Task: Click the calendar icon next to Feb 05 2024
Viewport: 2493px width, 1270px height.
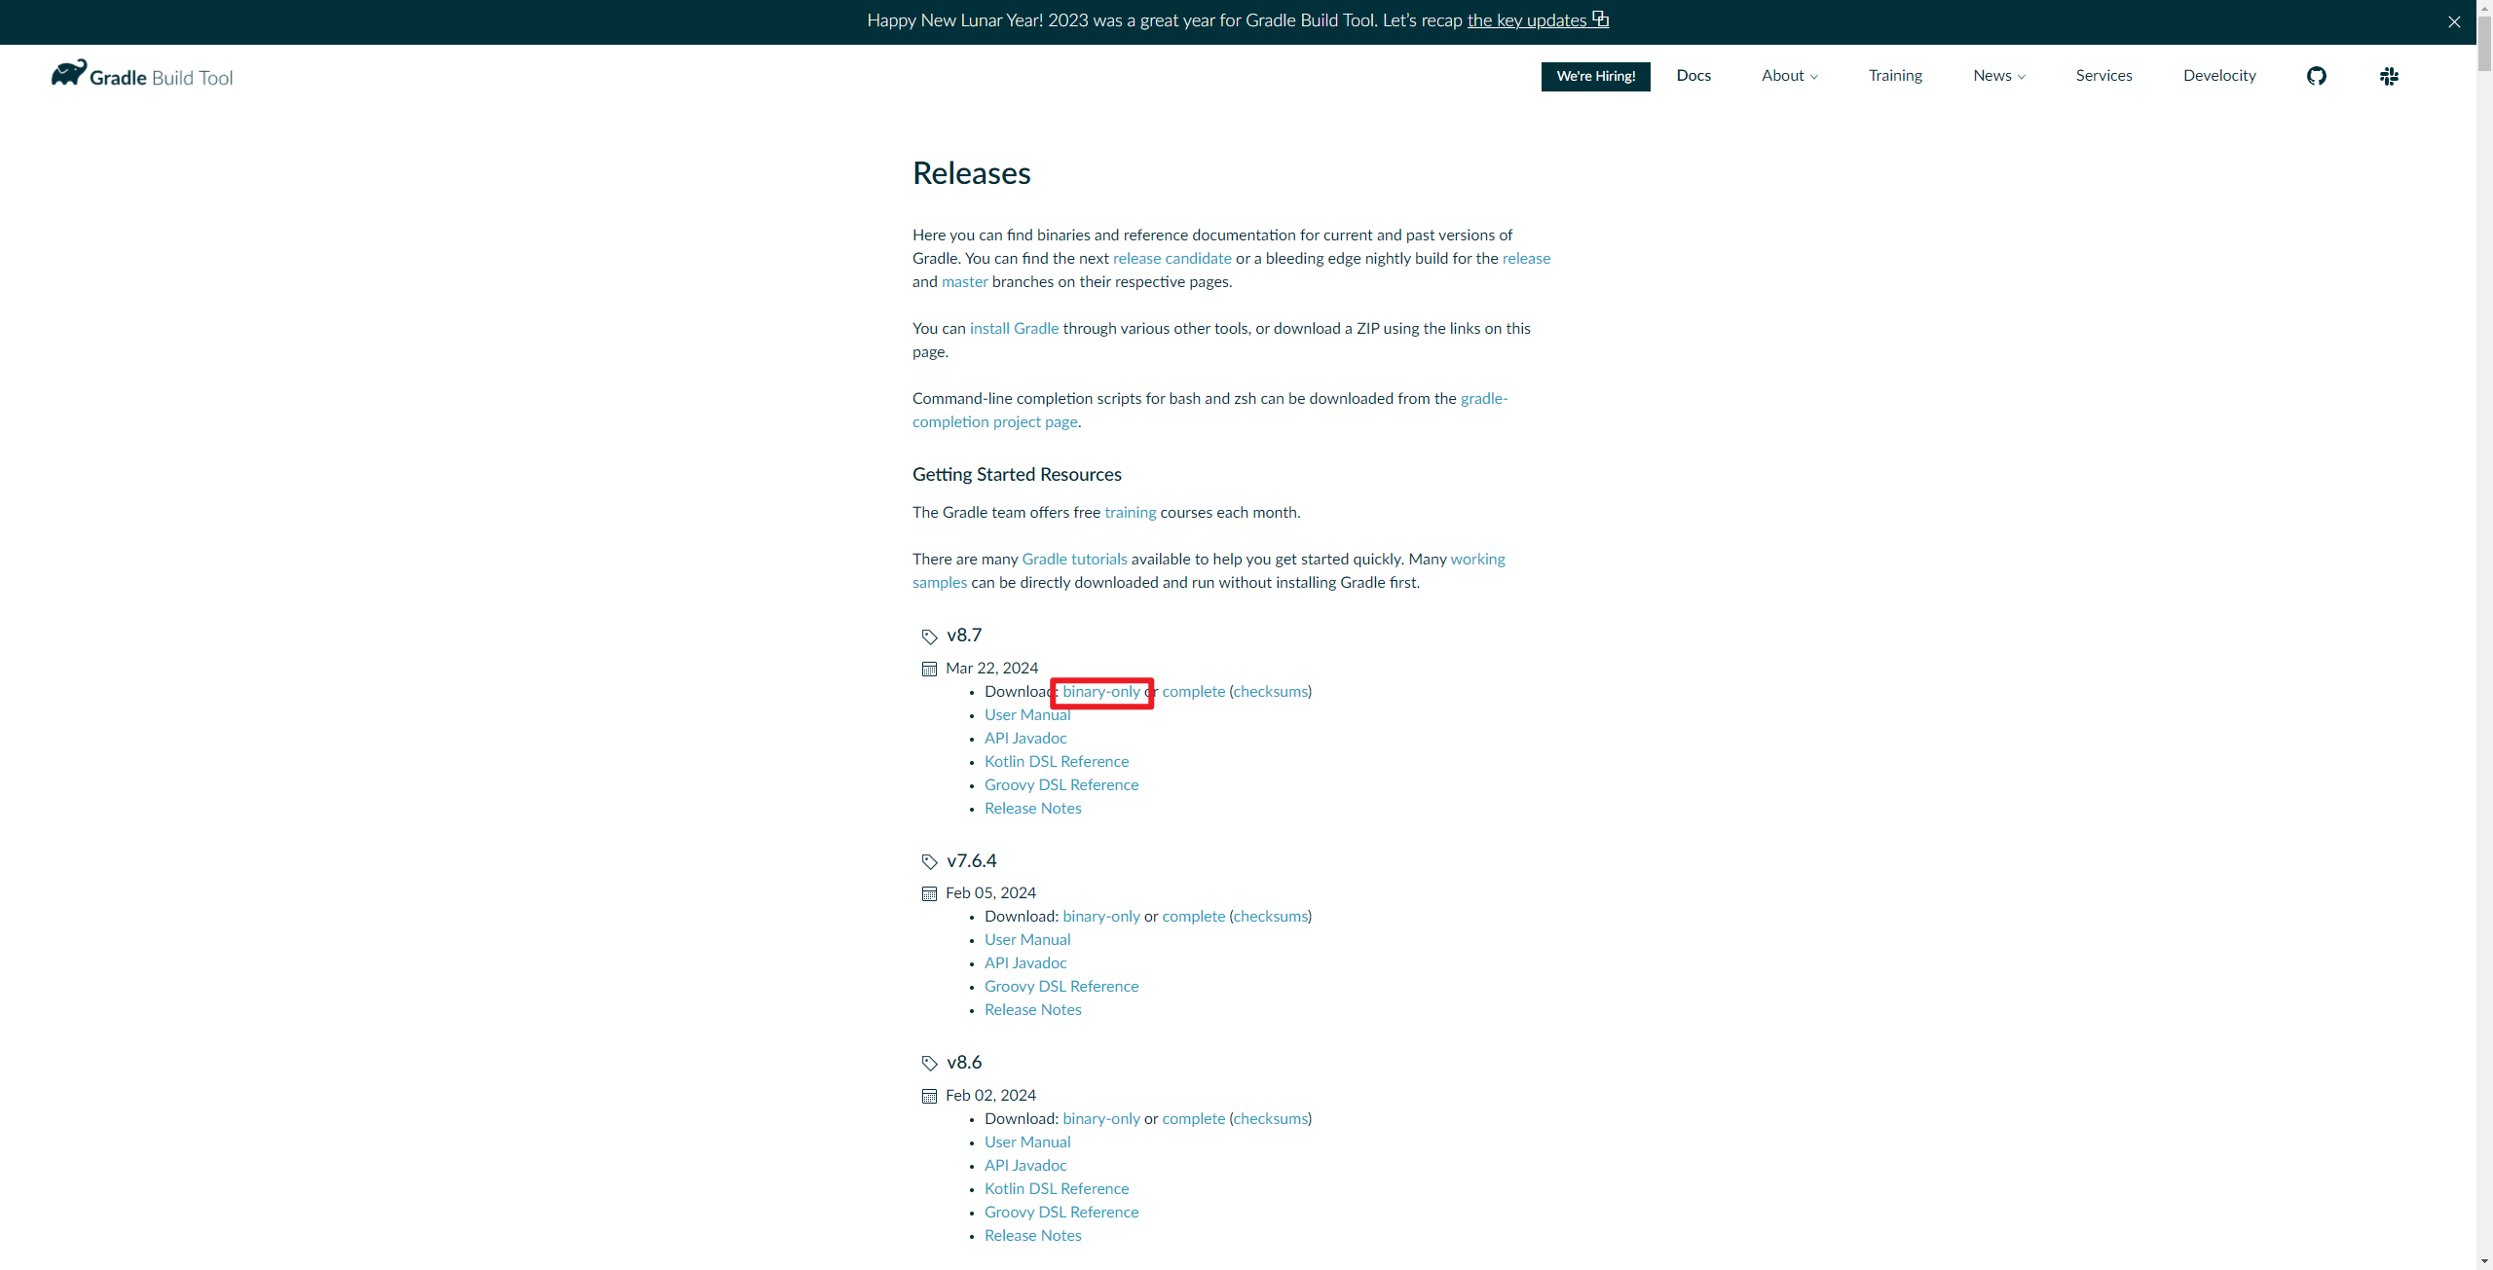Action: (927, 892)
